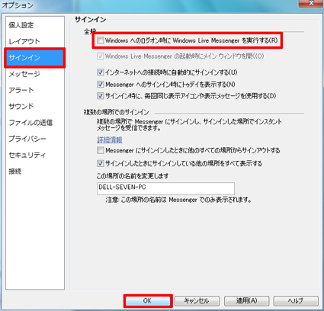This screenshot has height=311, width=324.
Task: Uncheck show all other signed-in places checkbox
Action: (101, 163)
